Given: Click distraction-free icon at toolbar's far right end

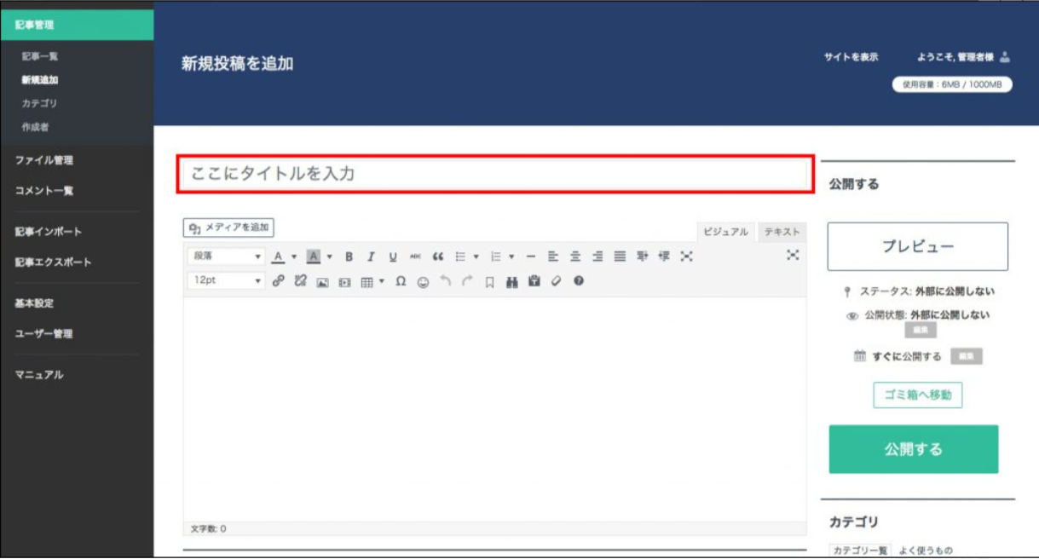Looking at the screenshot, I should (793, 255).
